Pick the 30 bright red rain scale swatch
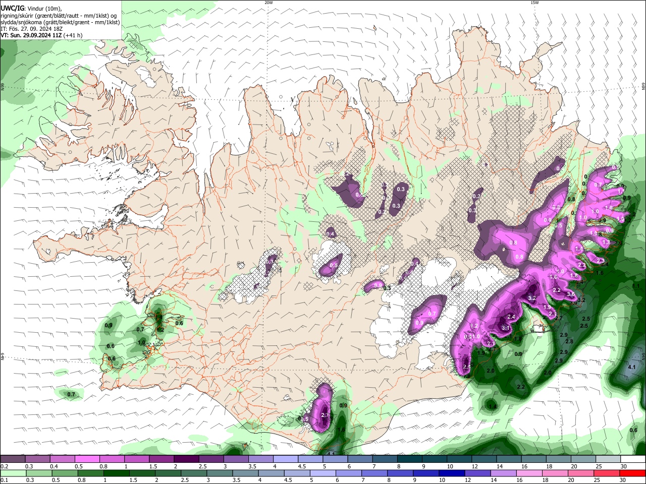 (633, 473)
